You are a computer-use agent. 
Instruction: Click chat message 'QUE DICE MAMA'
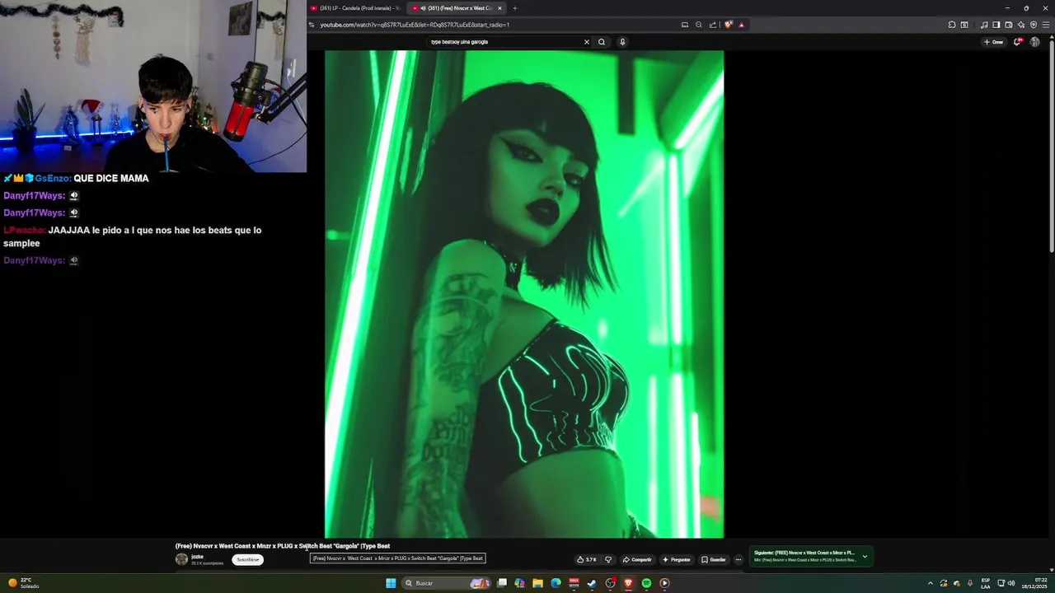(x=111, y=179)
